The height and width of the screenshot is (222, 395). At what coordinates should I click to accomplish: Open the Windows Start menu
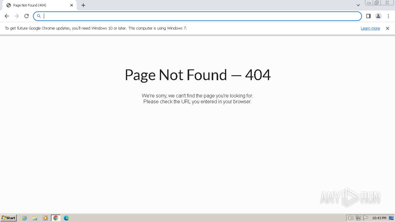[x=9, y=218]
